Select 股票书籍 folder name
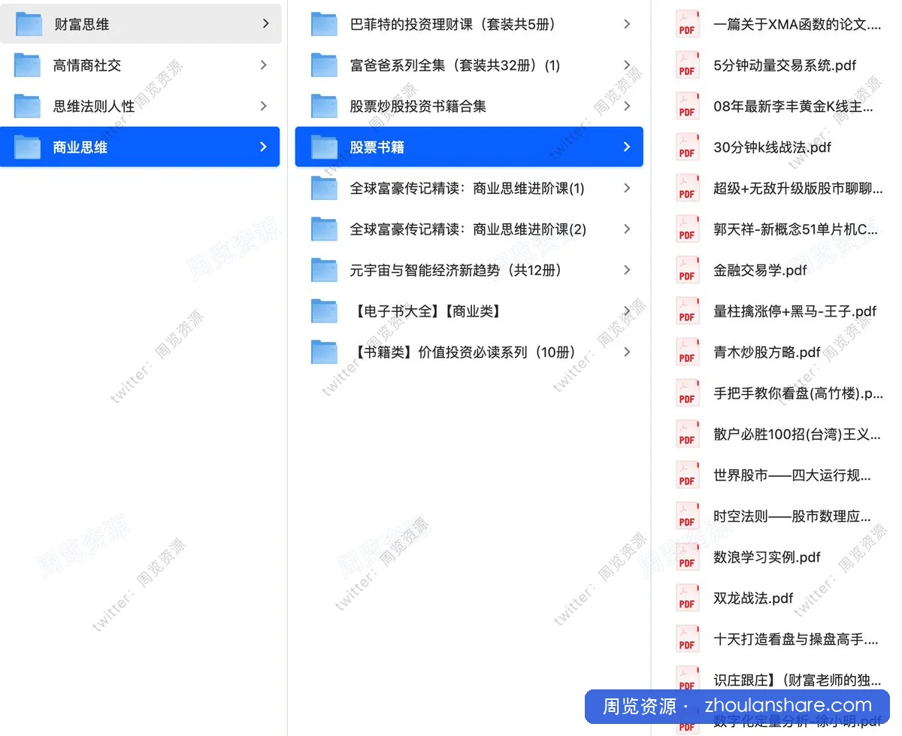902x736 pixels. click(x=377, y=147)
